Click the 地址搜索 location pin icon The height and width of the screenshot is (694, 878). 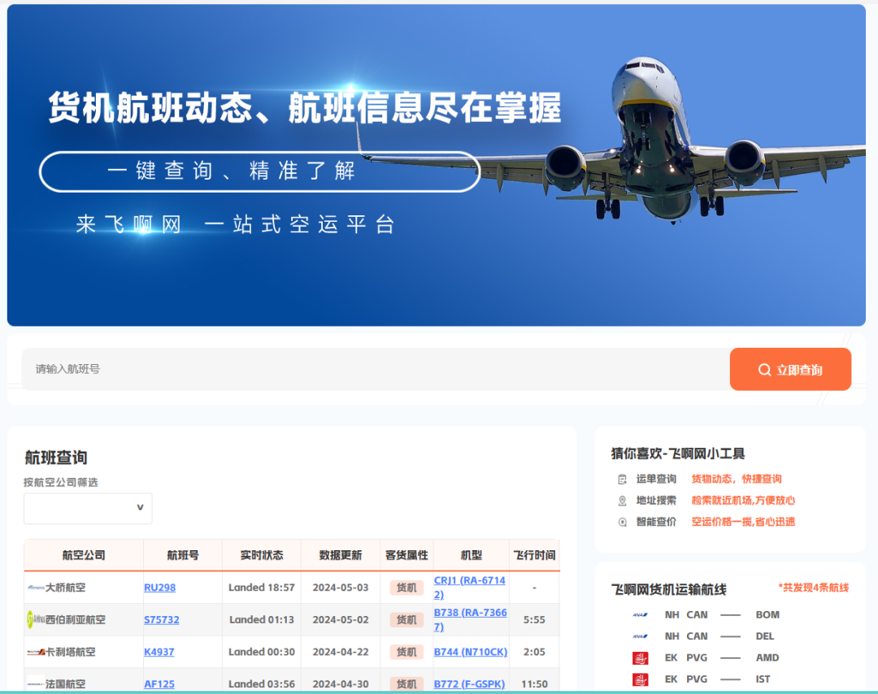(x=622, y=501)
